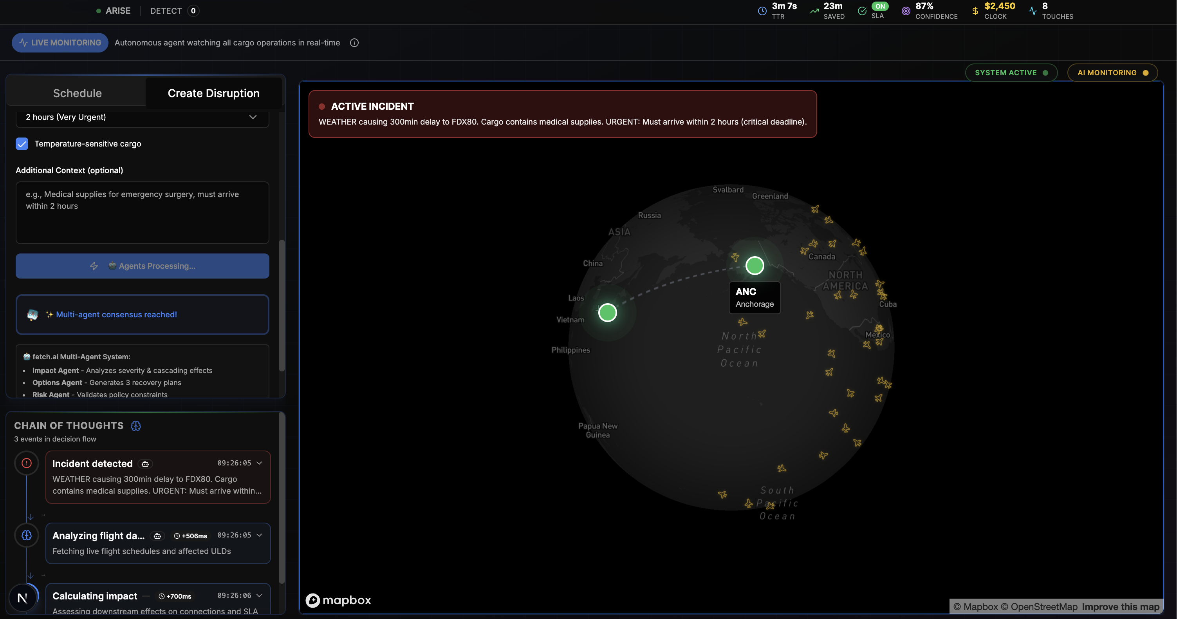Click the robot icon beside Incident detected
This screenshot has height=619, width=1177.
coord(145,464)
